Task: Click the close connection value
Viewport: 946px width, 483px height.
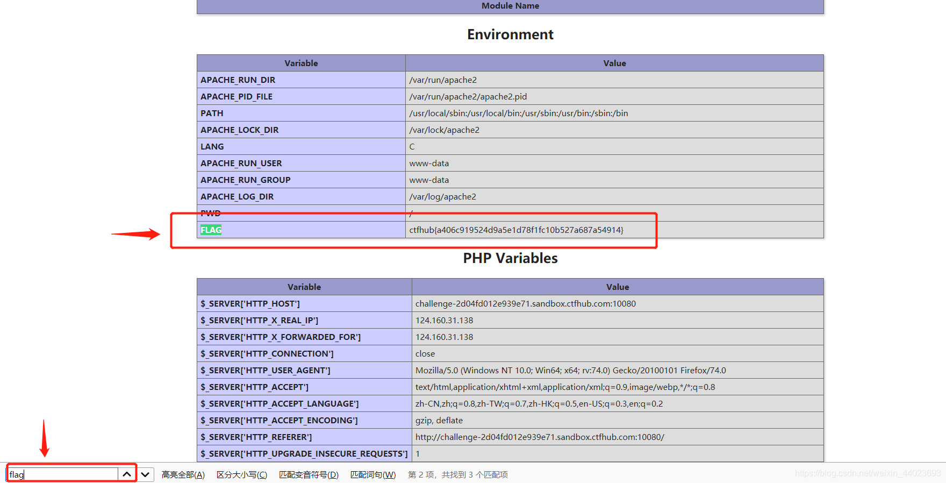Action: tap(425, 353)
